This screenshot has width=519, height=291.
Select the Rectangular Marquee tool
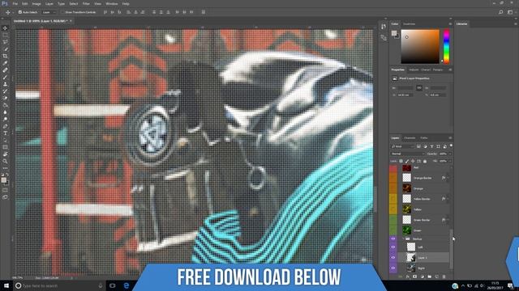pyautogui.click(x=5, y=35)
